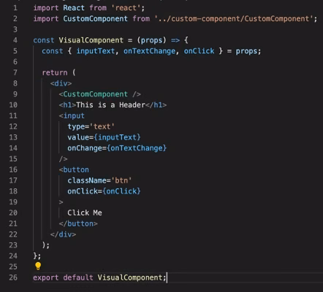The image size is (323, 292).
Task: Click the '../custom-component/CustomComponent' path string
Action: point(234,19)
